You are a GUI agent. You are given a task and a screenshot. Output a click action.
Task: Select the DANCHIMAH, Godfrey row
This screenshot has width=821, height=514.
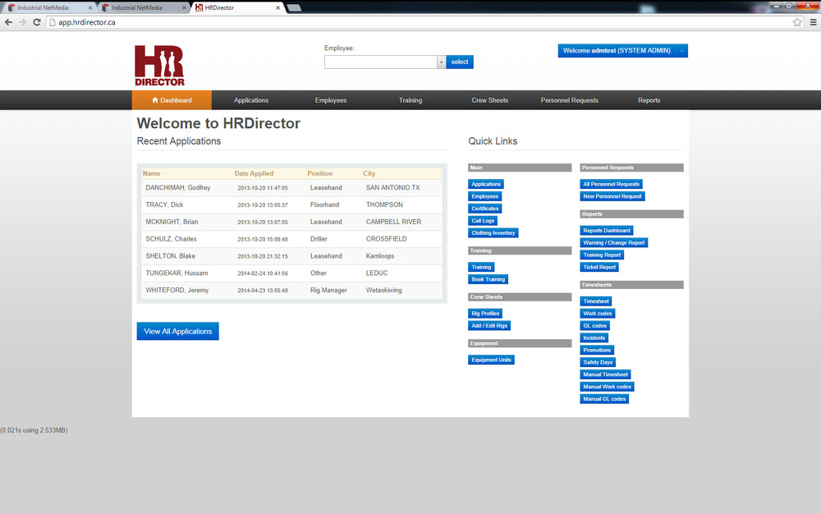(x=292, y=187)
